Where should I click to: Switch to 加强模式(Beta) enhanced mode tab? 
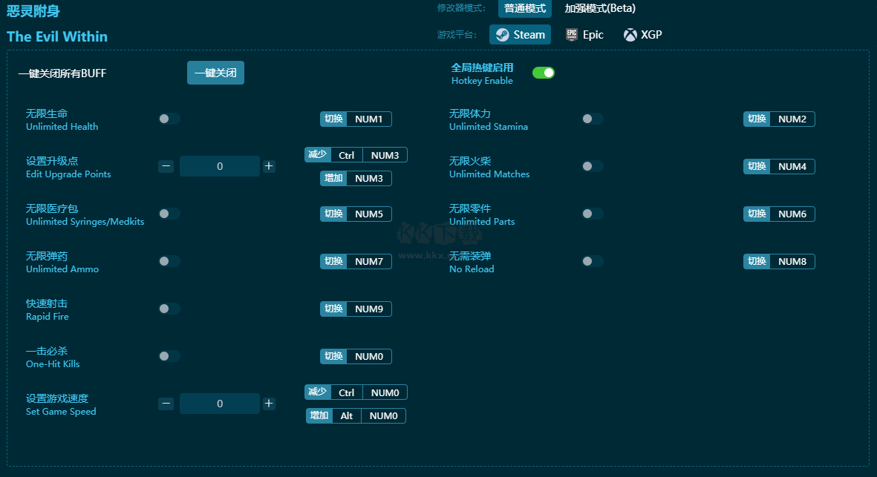(599, 8)
